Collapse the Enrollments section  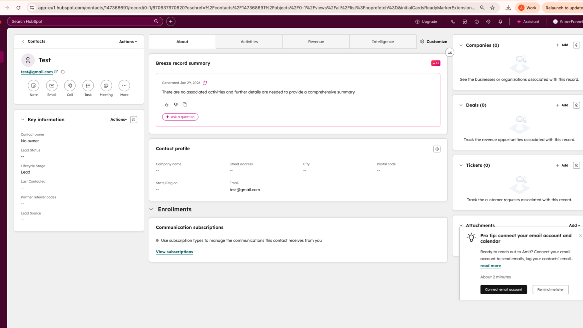pyautogui.click(x=152, y=209)
